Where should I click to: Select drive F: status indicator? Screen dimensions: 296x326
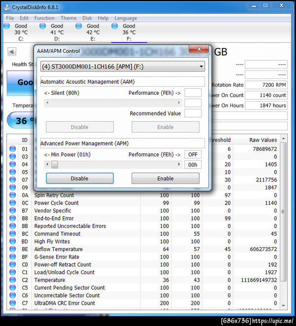point(114,26)
